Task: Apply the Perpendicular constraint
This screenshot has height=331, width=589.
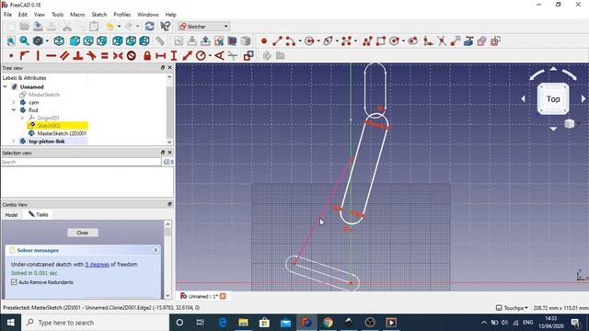Action: pyautogui.click(x=77, y=56)
